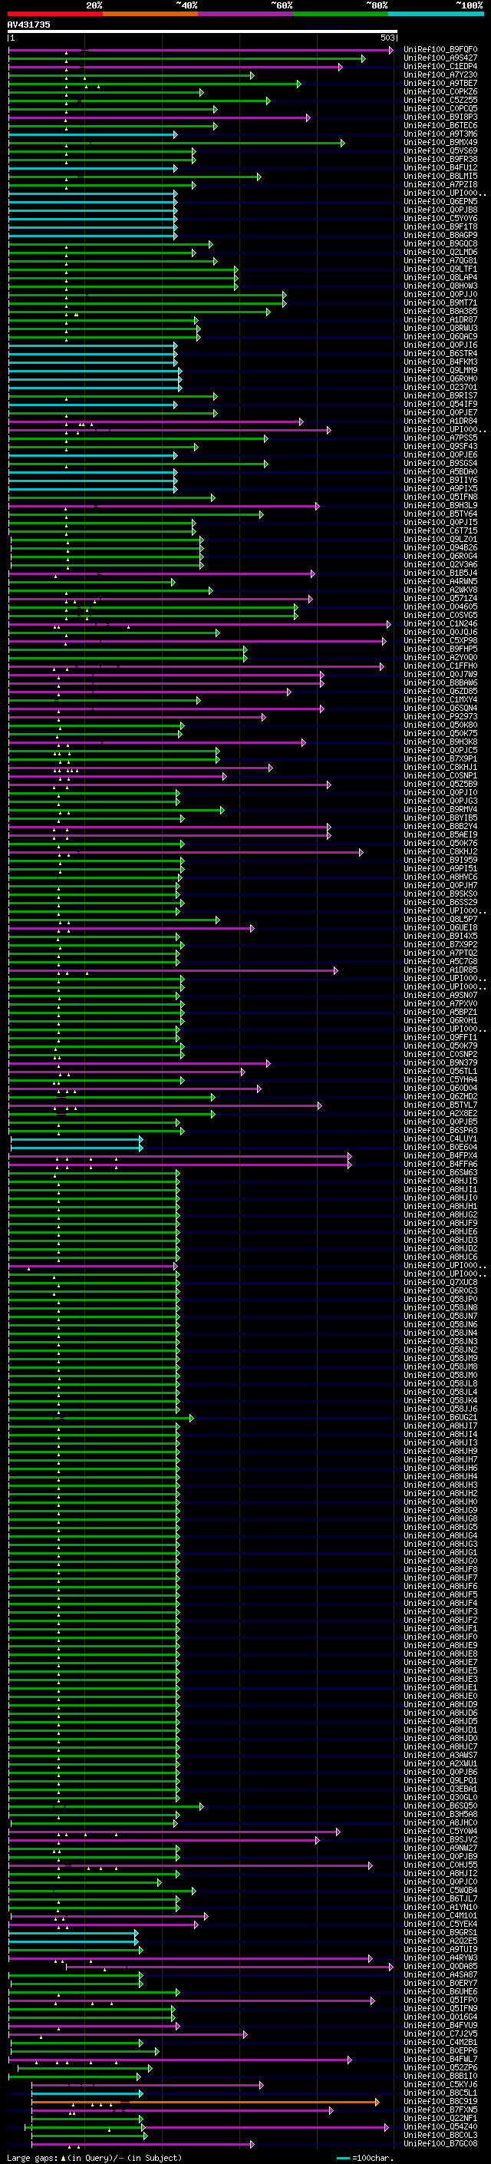Select hit UniRef100_C5XP98
The height and width of the screenshot is (2164, 491).
(x=440, y=640)
